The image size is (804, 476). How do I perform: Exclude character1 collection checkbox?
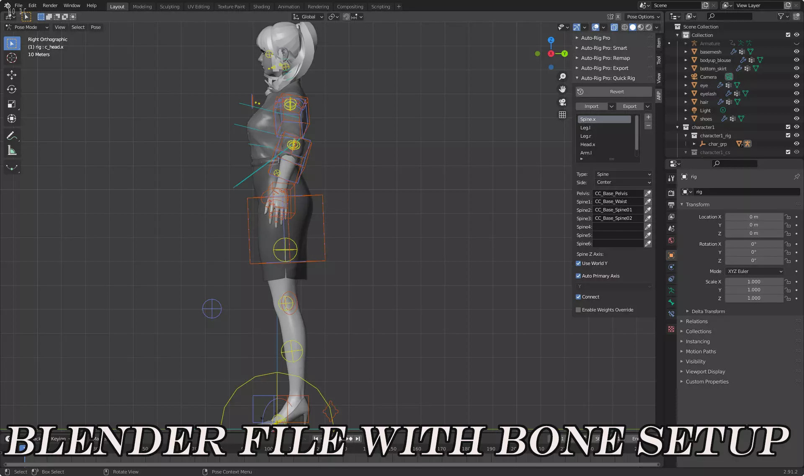pyautogui.click(x=788, y=127)
